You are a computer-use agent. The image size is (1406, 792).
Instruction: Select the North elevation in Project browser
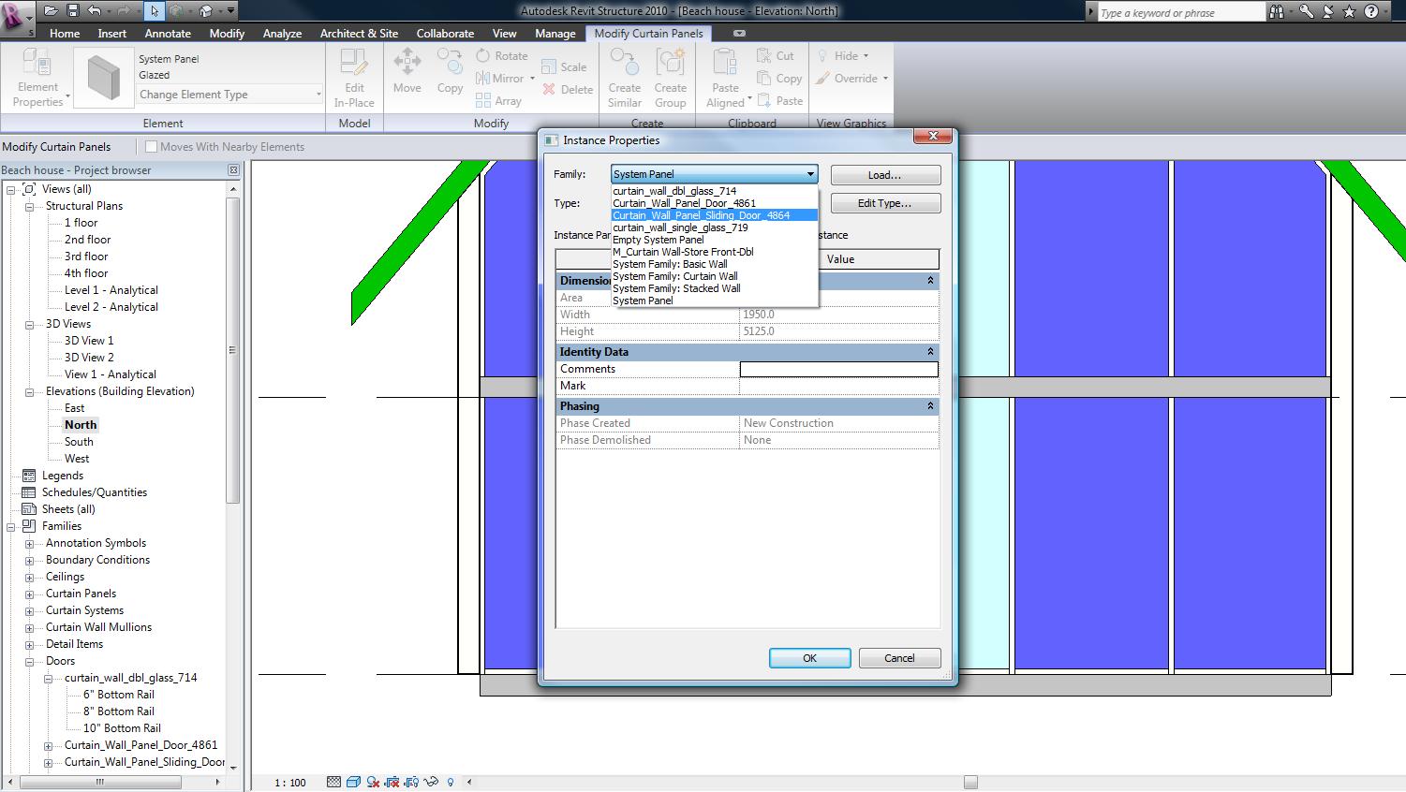tap(81, 425)
